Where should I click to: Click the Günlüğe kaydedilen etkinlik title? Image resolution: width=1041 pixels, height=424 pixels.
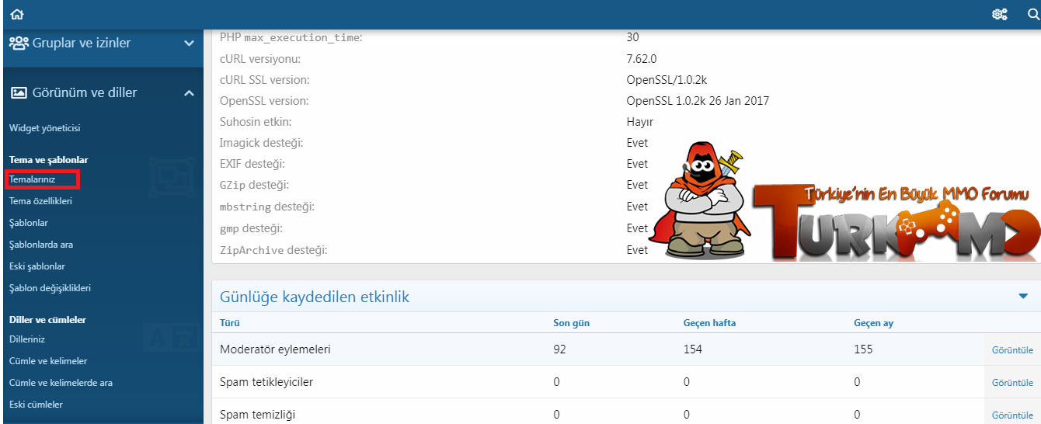315,297
